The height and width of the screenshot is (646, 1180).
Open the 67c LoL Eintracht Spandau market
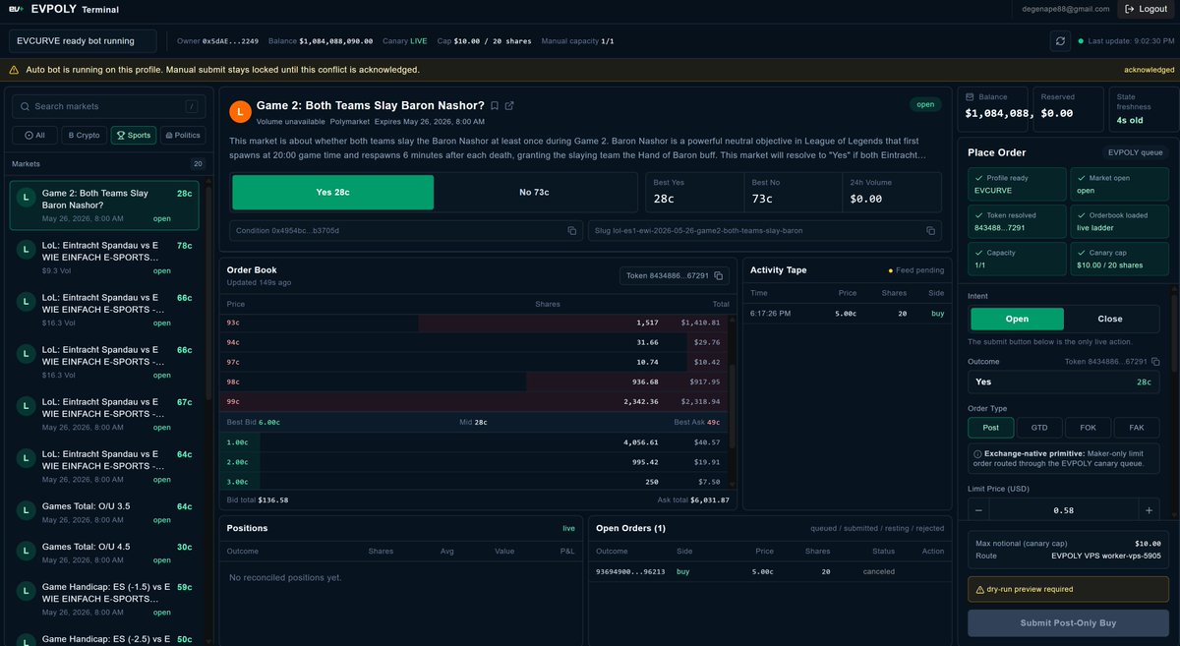point(104,413)
